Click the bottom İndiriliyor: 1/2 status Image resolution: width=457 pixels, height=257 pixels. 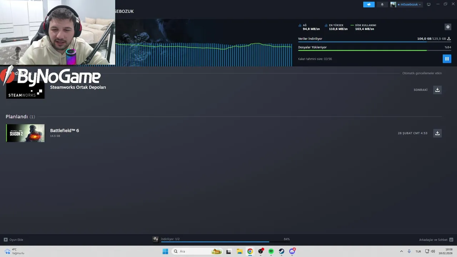tap(170, 239)
